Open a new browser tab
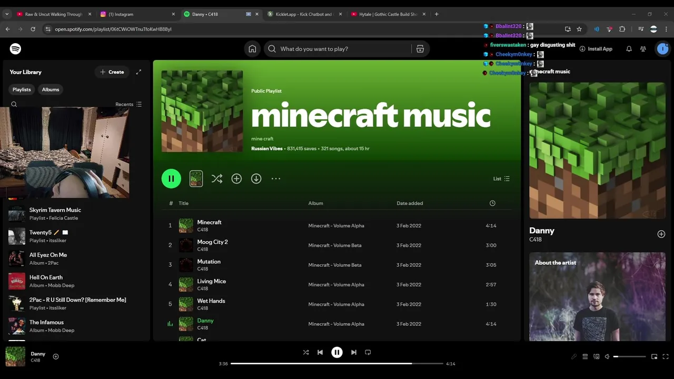Screen dimensions: 674x379 pyautogui.click(x=437, y=14)
